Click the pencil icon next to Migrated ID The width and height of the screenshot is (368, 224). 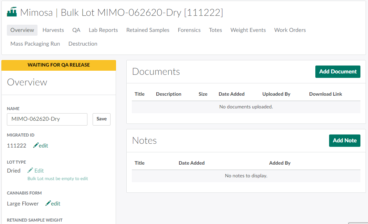tap(36, 145)
